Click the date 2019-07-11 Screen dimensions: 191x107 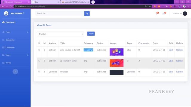(x=159, y=50)
